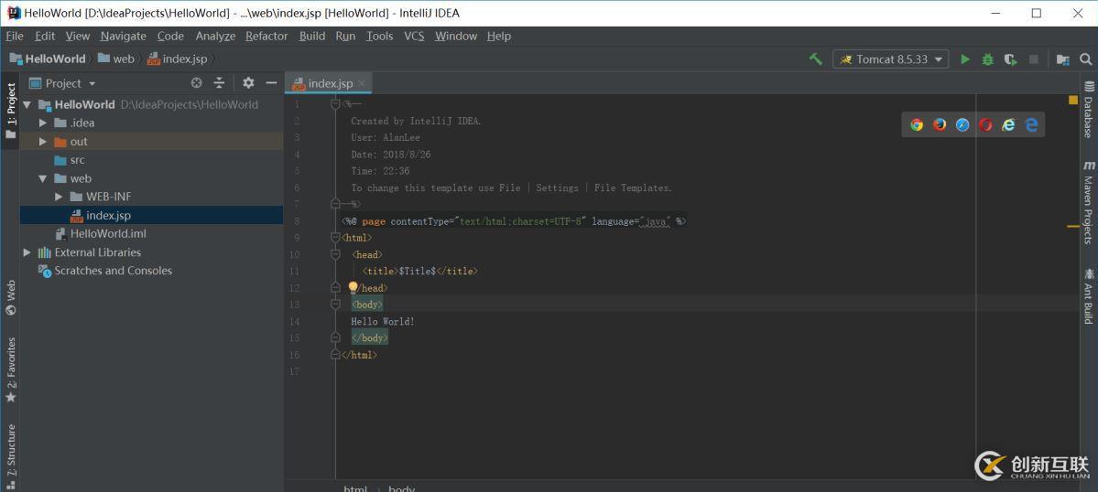Click HelloWorld in the navigation breadcrumb
Viewport: 1098px width, 492px height.
(x=49, y=59)
